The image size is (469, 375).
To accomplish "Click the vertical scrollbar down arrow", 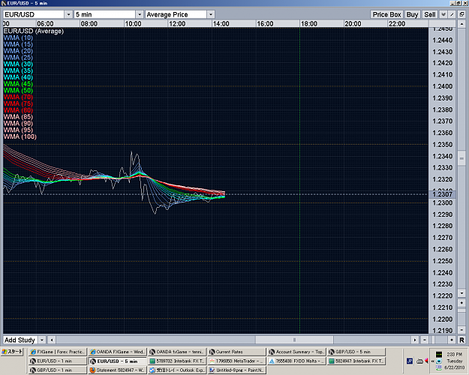I will click(461, 293).
